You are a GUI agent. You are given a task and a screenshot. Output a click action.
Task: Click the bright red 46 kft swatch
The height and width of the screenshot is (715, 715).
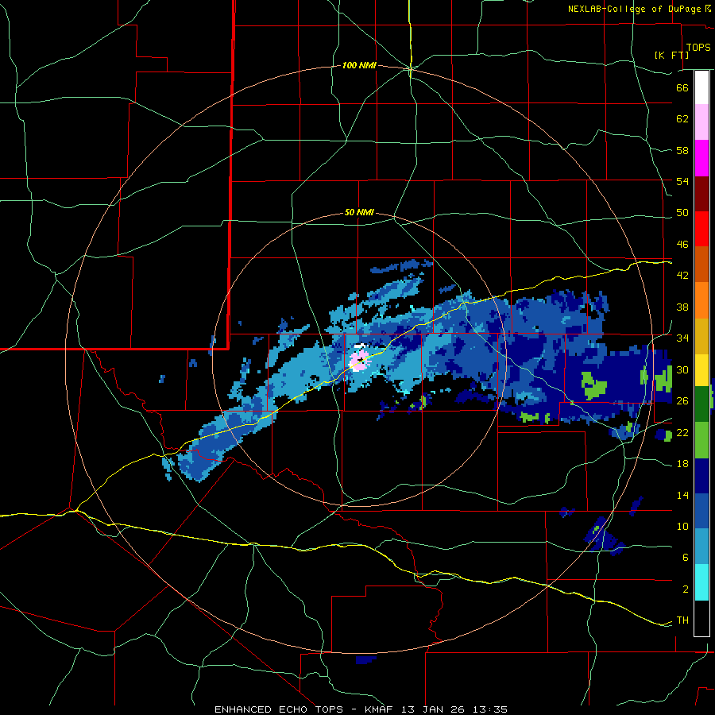(x=701, y=229)
